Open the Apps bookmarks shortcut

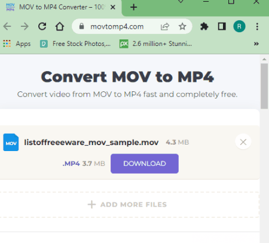pyautogui.click(x=17, y=44)
